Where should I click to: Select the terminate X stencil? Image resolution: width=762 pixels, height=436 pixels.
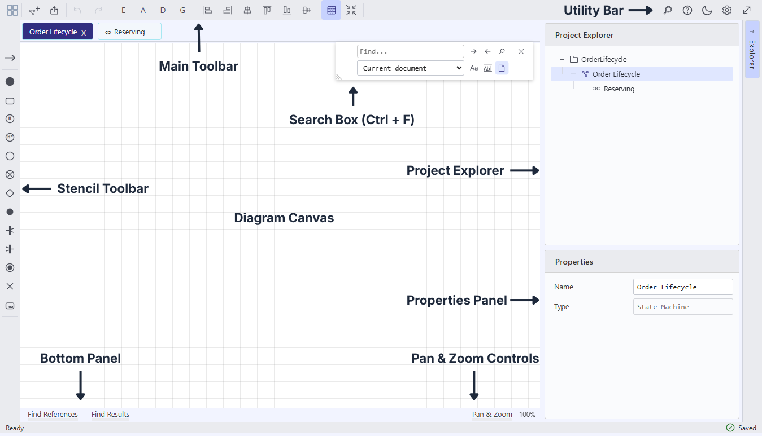click(x=10, y=287)
